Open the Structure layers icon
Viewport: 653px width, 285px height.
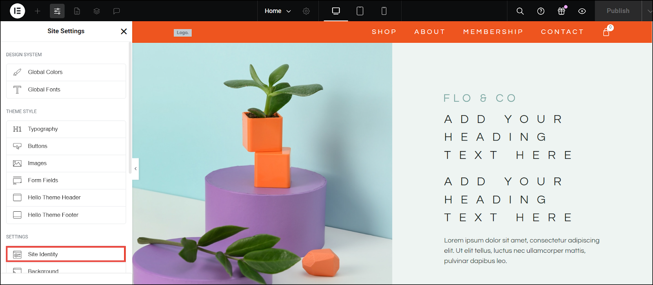(x=97, y=11)
